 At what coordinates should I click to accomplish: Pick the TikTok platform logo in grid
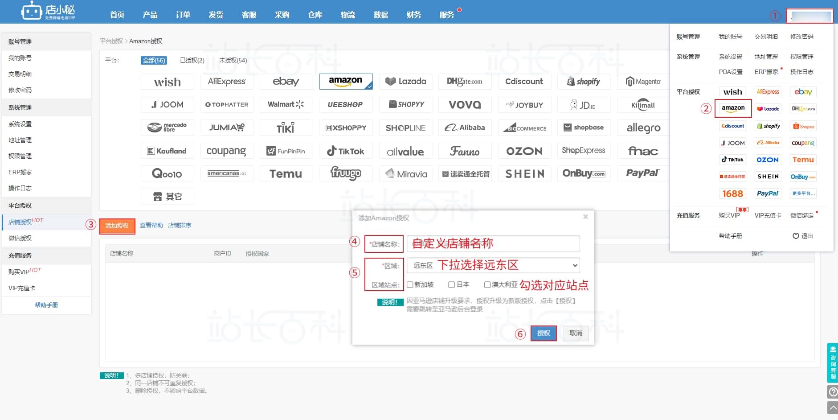(x=346, y=151)
